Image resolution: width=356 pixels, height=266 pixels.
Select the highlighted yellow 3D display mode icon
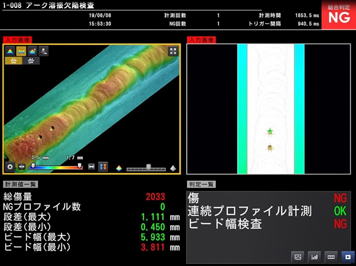pyautogui.click(x=21, y=51)
